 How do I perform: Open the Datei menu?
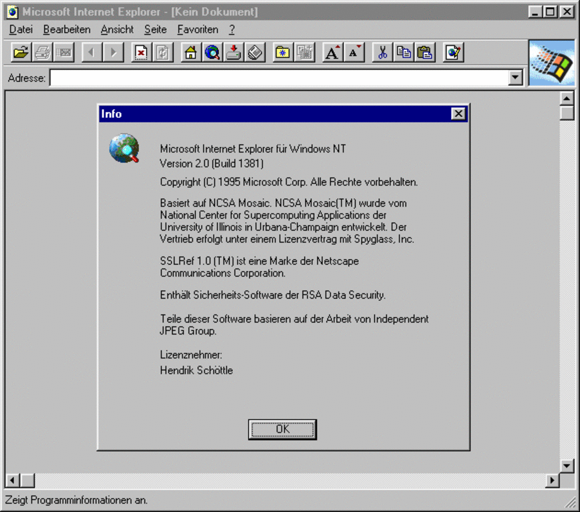(20, 29)
